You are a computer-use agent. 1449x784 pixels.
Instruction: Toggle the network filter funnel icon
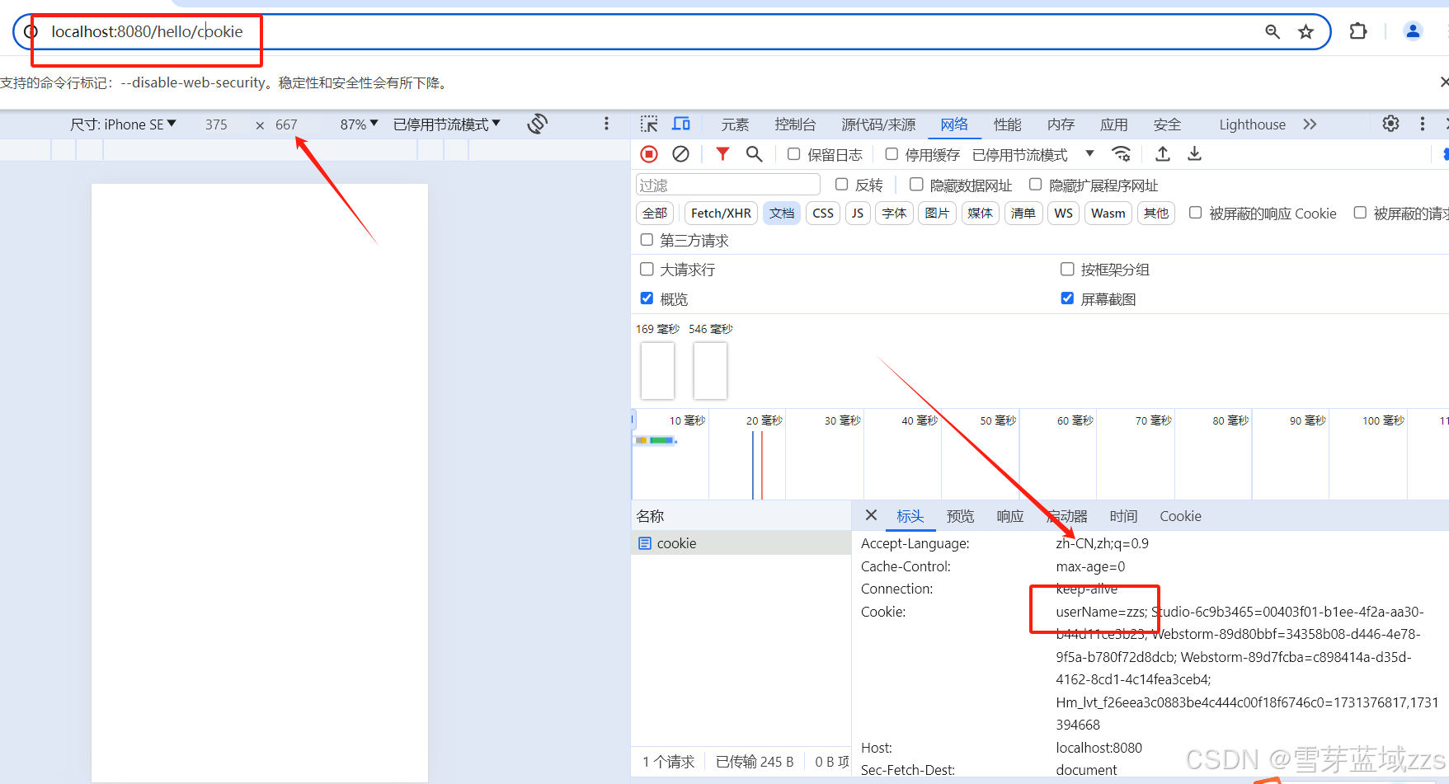(722, 154)
